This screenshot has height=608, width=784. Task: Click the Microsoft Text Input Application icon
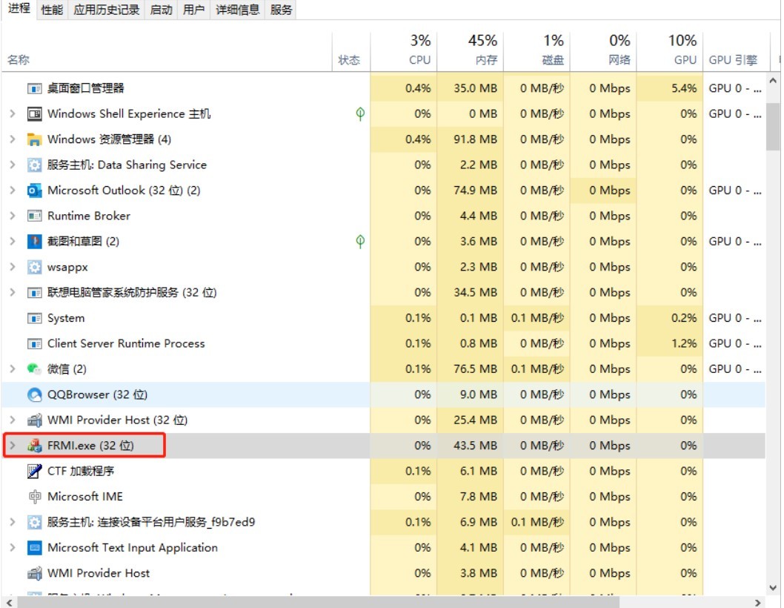34,548
